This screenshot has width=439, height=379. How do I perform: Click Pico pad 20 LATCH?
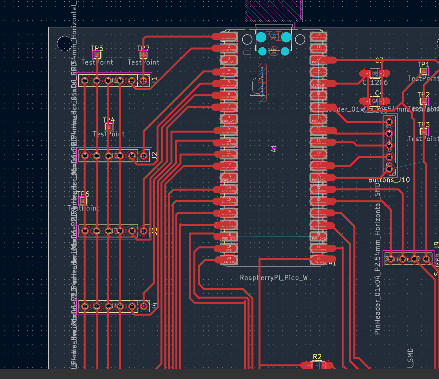[229, 260]
